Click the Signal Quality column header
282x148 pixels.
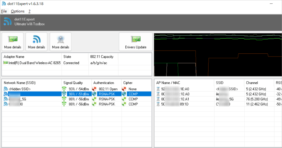click(x=77, y=83)
